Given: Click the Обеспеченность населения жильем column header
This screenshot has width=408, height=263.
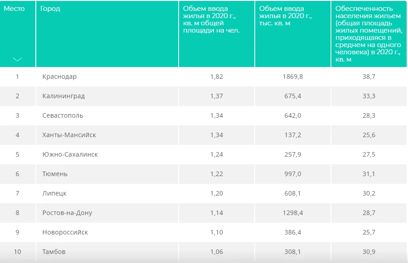Looking at the screenshot, I should [368, 33].
